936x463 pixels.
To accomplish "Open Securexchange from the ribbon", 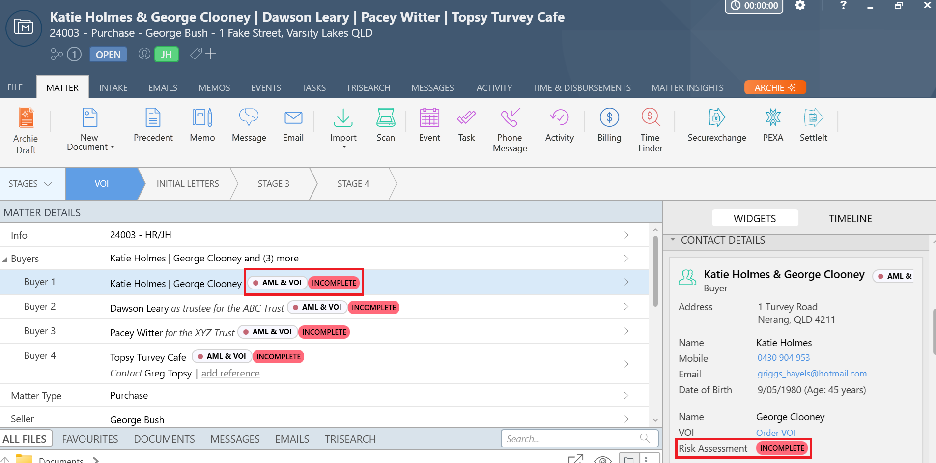I will coord(717,125).
